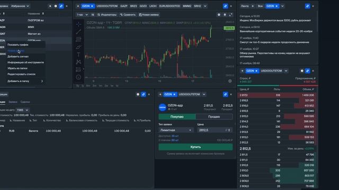Close OZON chip in the order book
339x190 pixels.
[256, 71]
